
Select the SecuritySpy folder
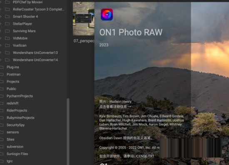click(x=15, y=125)
